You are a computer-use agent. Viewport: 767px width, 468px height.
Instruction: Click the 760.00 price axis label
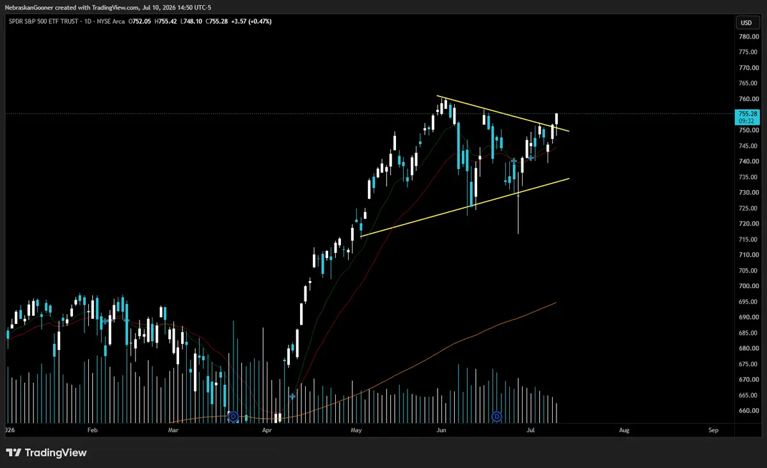[749, 99]
